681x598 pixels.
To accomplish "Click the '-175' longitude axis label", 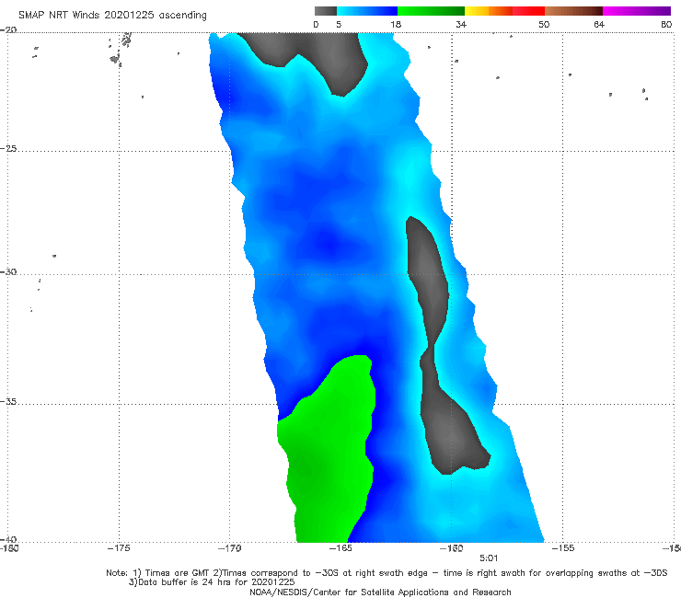I will pyautogui.click(x=119, y=548).
